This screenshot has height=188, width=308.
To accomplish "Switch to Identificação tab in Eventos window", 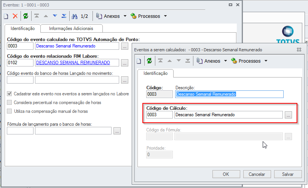I will (x=22, y=28).
